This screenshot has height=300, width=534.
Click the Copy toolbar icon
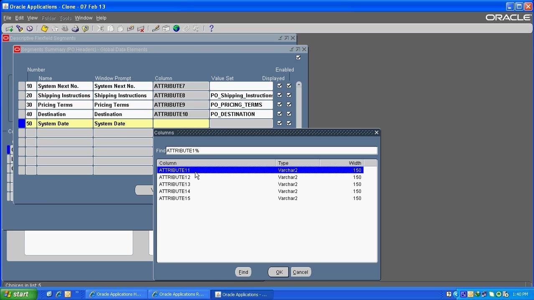(111, 29)
